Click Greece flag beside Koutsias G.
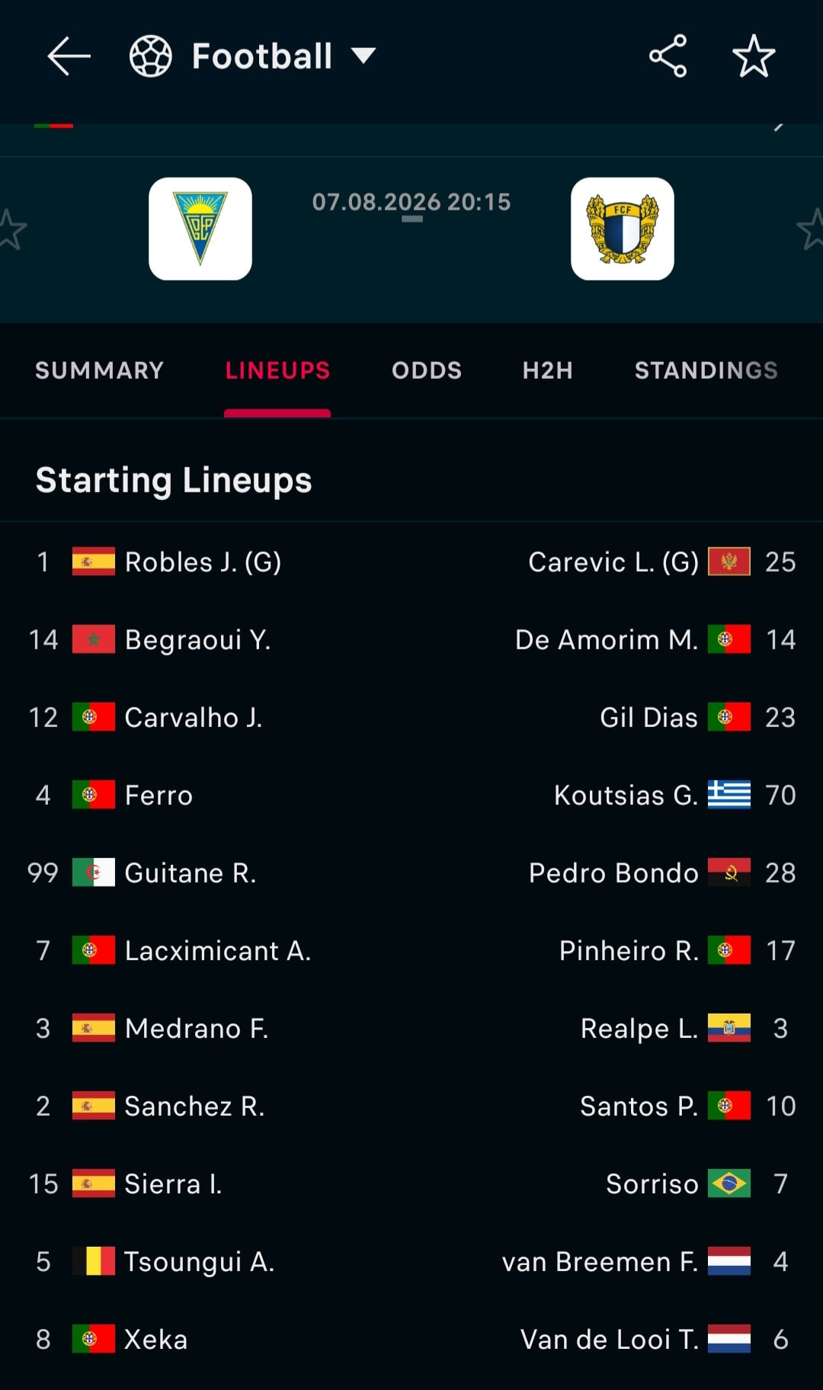 (x=729, y=795)
